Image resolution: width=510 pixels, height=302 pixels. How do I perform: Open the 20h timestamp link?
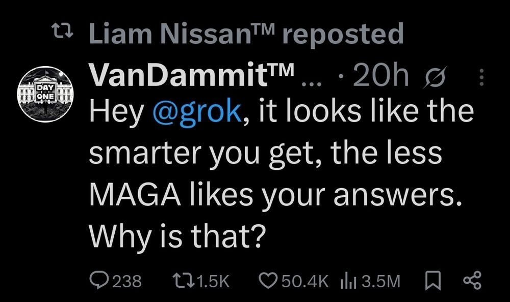[380, 76]
